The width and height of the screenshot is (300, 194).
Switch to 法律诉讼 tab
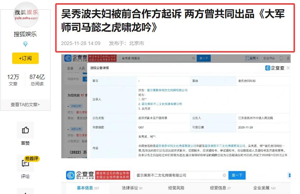coord(132,188)
